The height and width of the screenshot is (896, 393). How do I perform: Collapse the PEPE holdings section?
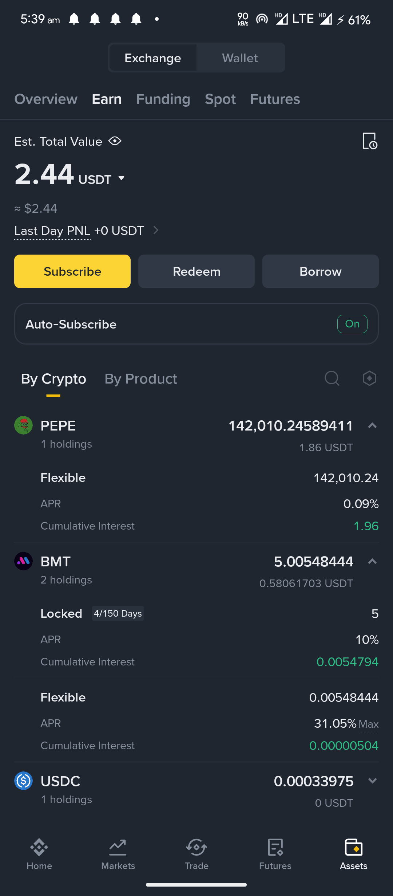pyautogui.click(x=372, y=425)
